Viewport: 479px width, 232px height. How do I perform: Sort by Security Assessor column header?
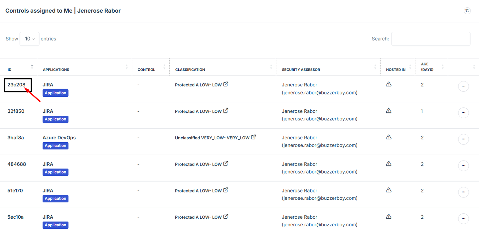301,70
